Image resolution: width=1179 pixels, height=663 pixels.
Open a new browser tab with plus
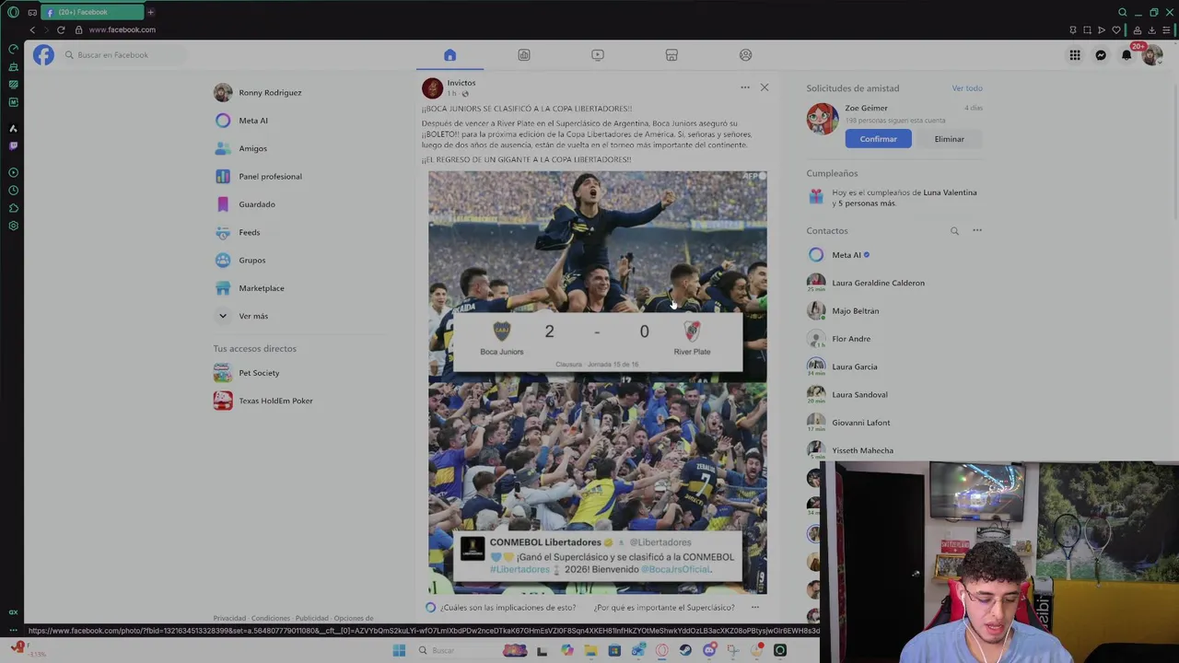pyautogui.click(x=150, y=12)
